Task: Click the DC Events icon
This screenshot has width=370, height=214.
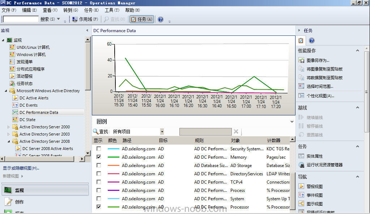Action: coord(15,105)
